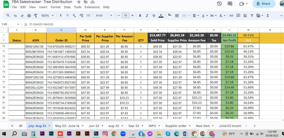
Task: Redo the last action
Action: pyautogui.click(x=22, y=15)
